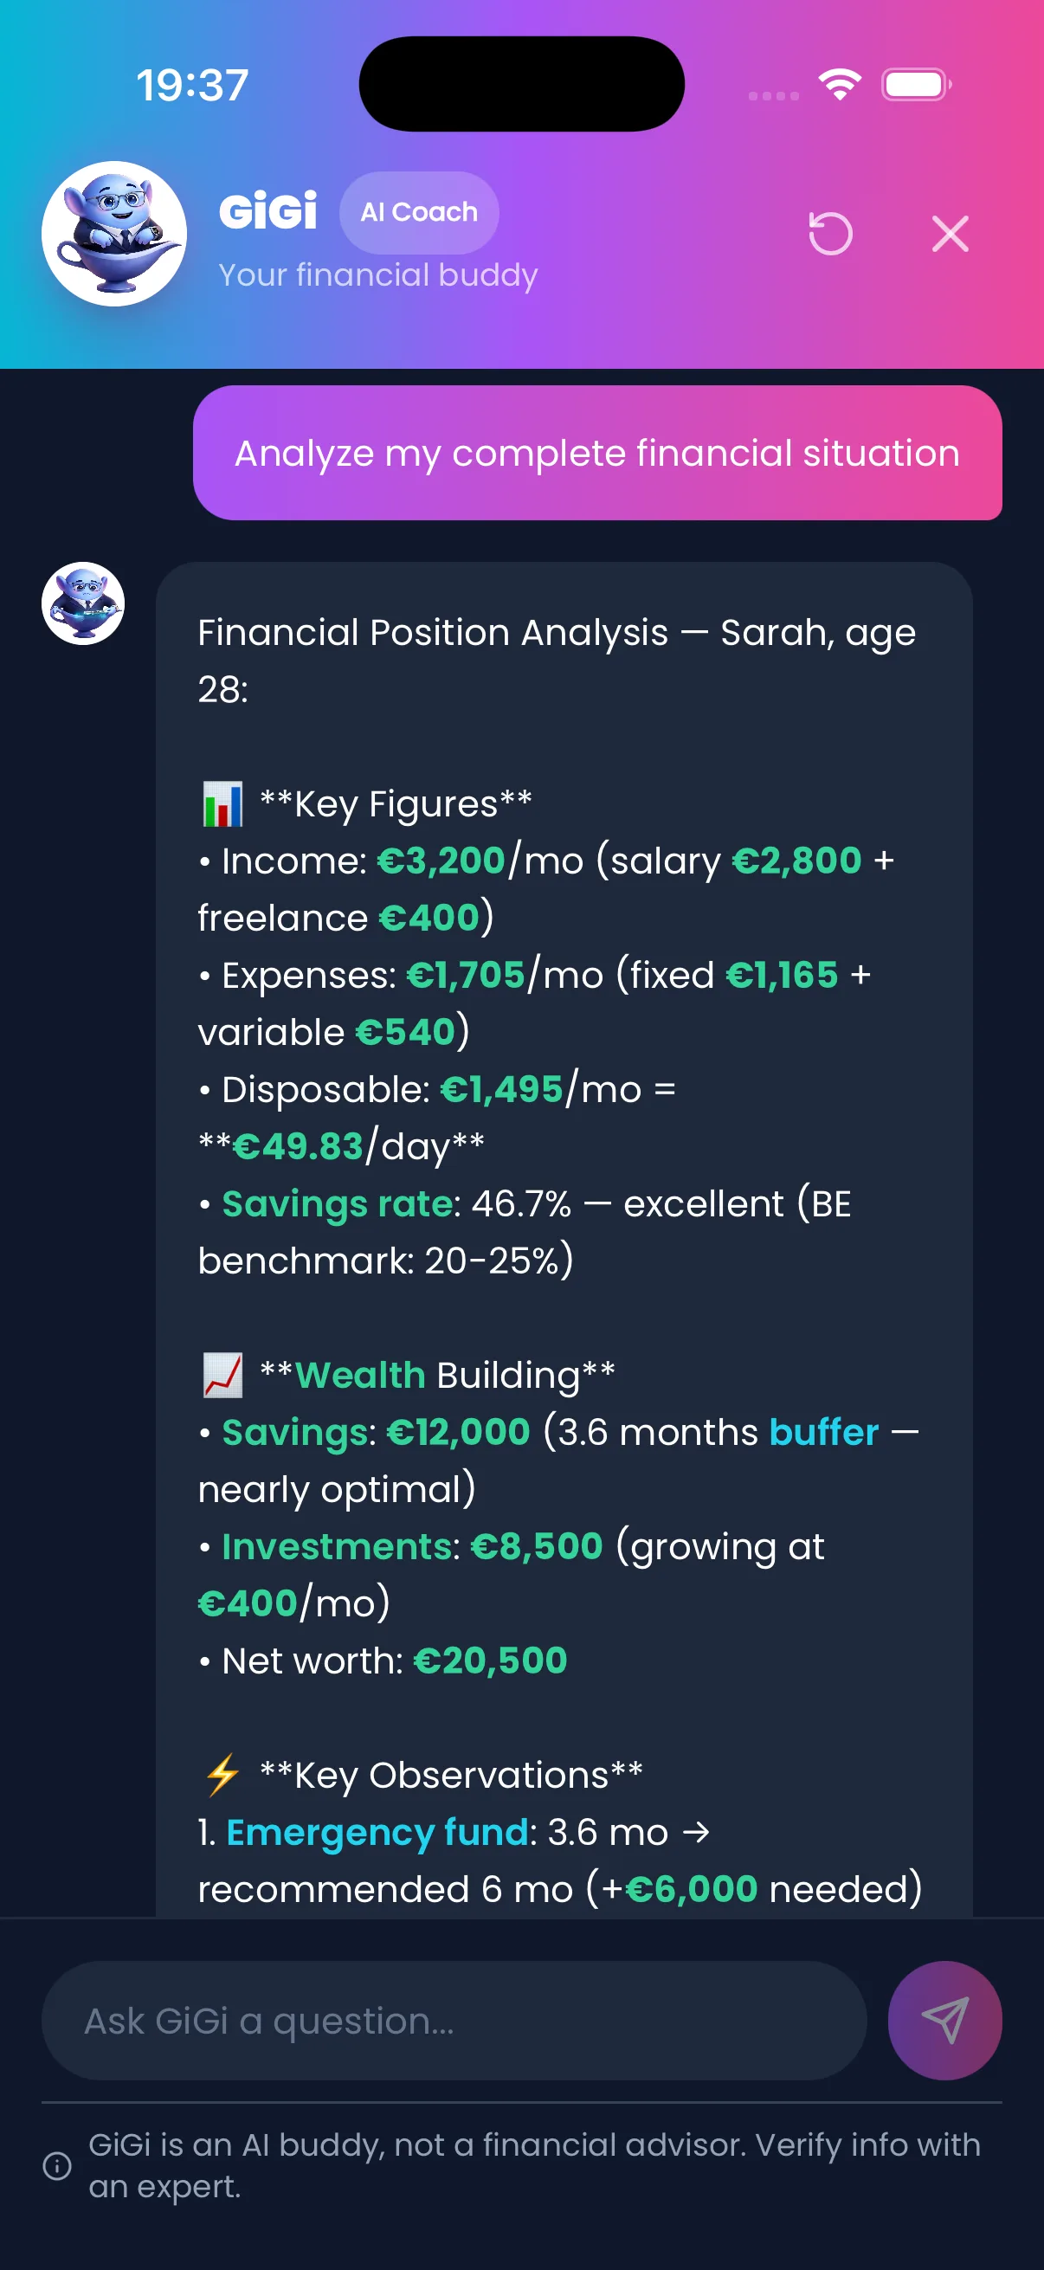Tap GiGi's large avatar in header

coord(114,235)
